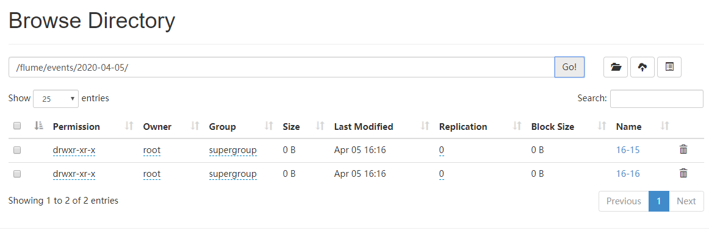Toggle the select-all checkbox in header
709x236 pixels.
pyautogui.click(x=17, y=126)
